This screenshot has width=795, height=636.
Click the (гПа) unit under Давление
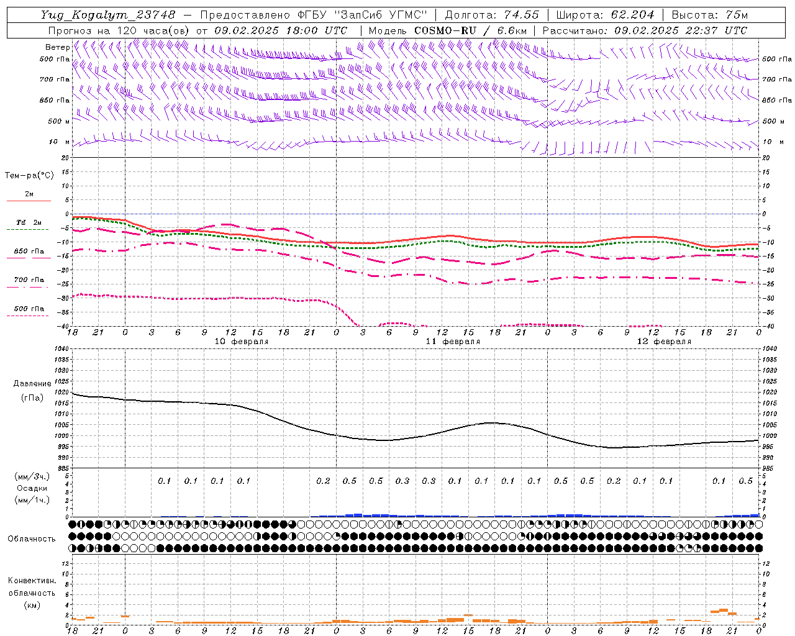32,397
